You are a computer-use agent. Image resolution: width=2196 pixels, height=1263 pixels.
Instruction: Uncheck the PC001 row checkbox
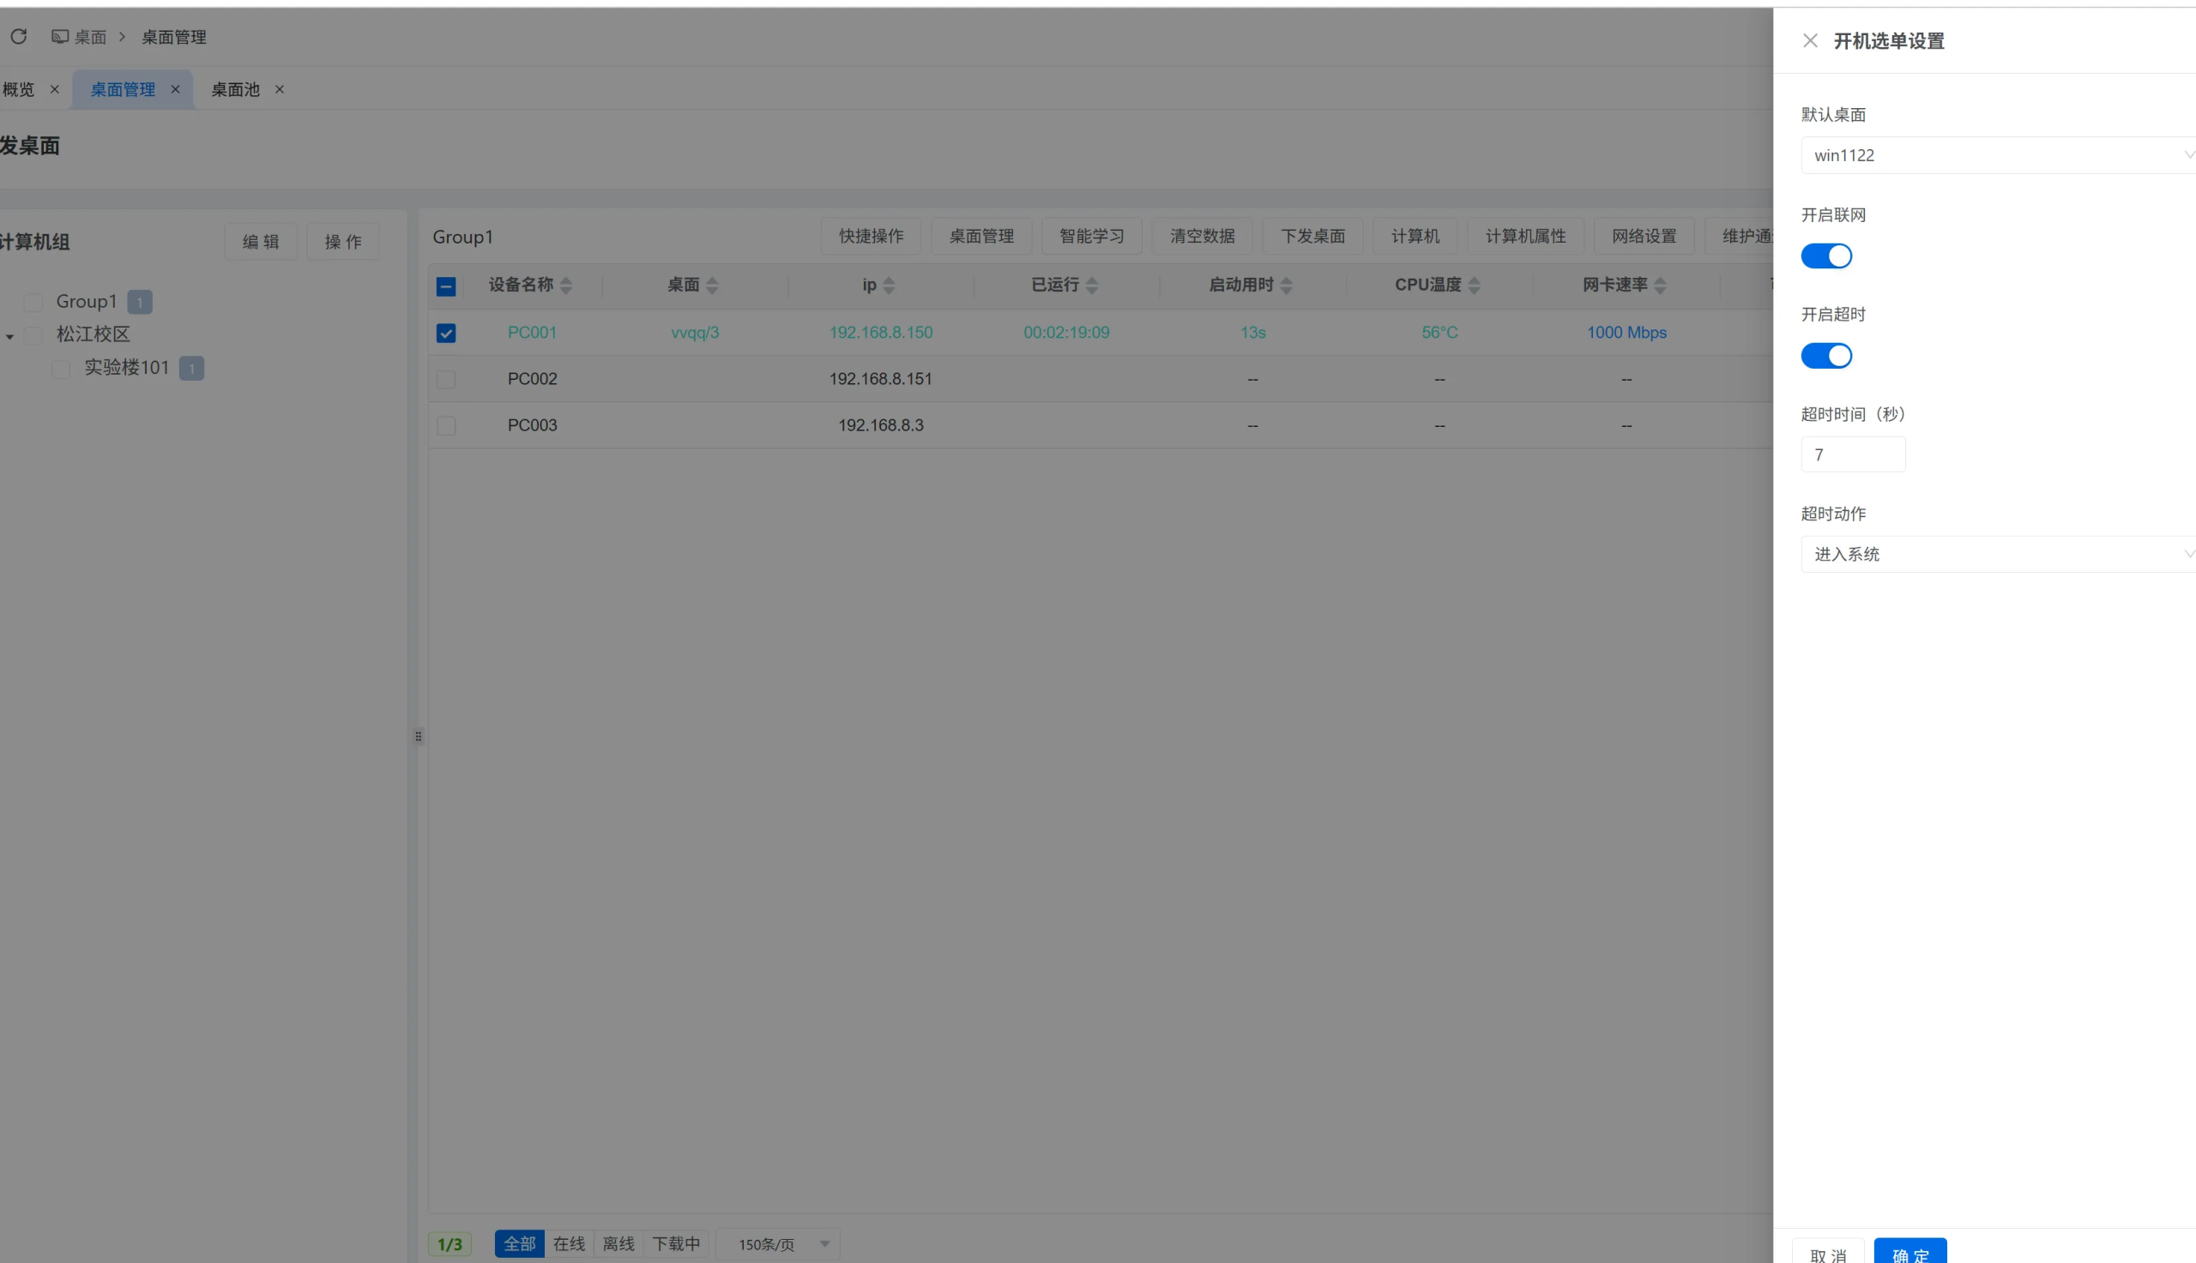click(446, 333)
